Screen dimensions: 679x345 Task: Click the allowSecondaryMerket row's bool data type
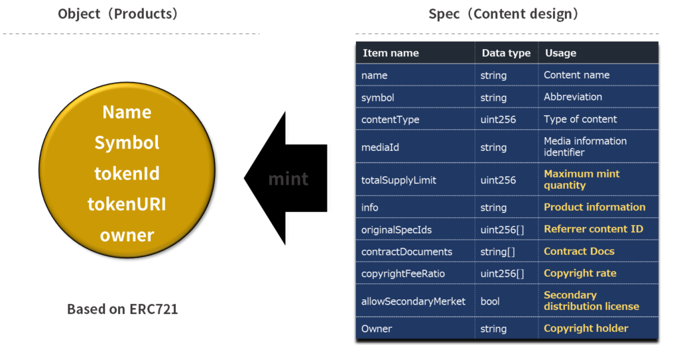490,301
